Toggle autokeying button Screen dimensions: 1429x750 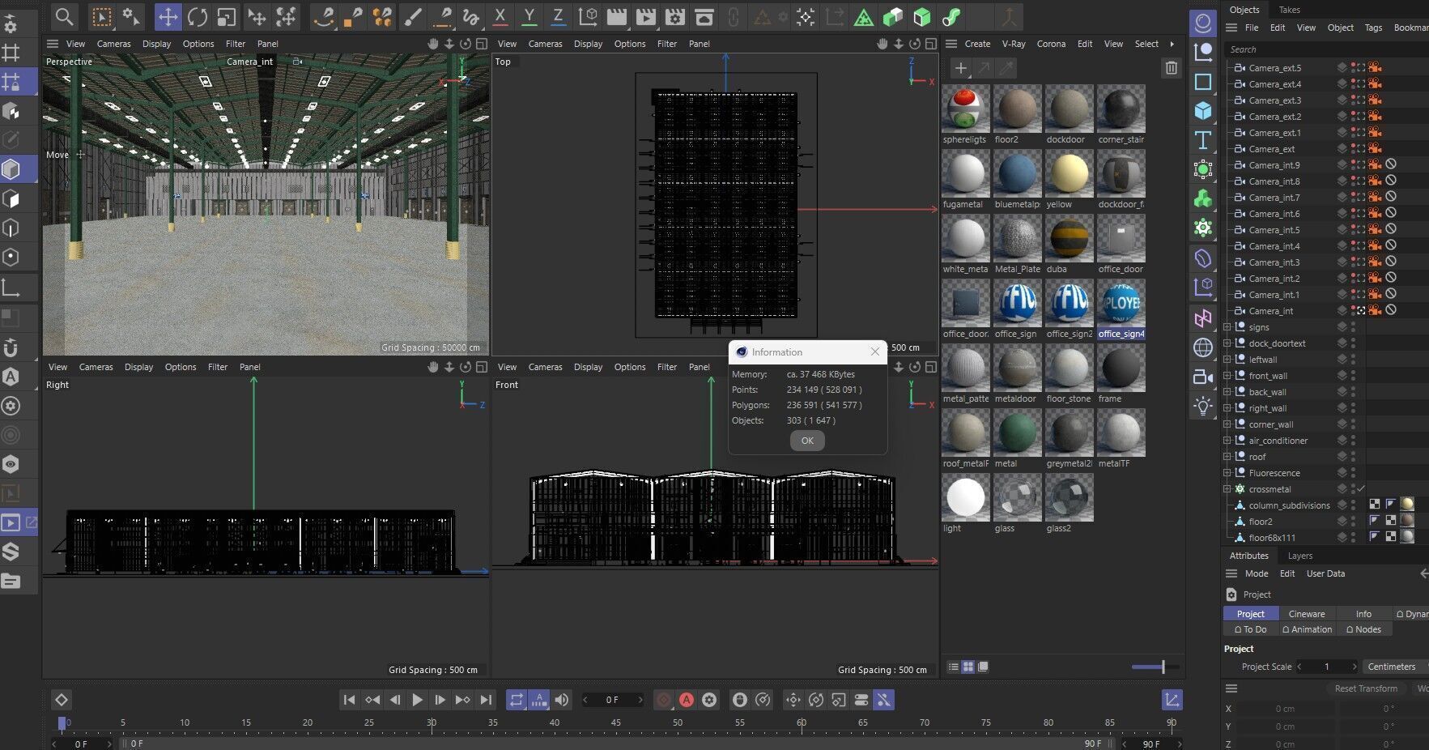click(x=687, y=700)
